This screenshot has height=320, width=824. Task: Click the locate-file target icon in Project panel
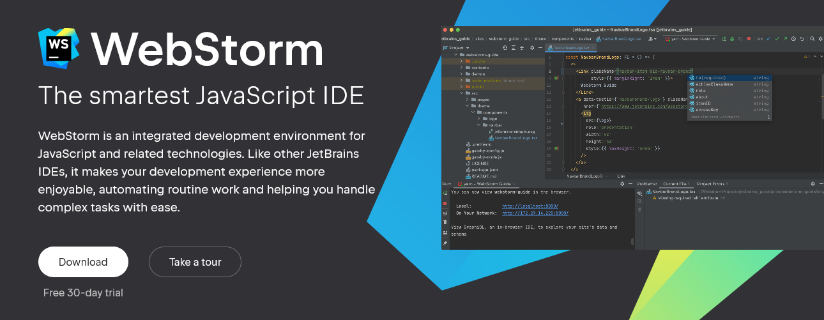505,48
